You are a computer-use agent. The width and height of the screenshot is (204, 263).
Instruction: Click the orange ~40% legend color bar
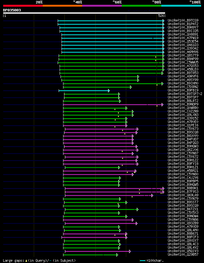(62, 6)
